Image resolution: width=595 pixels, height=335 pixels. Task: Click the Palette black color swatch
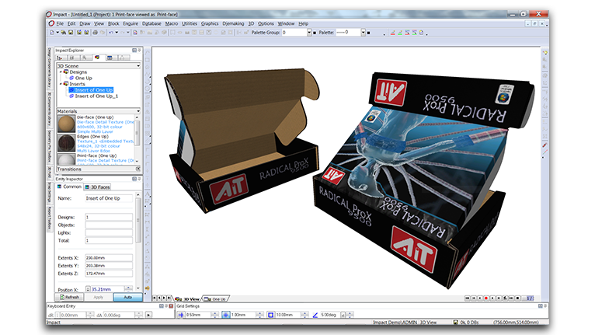(368, 33)
